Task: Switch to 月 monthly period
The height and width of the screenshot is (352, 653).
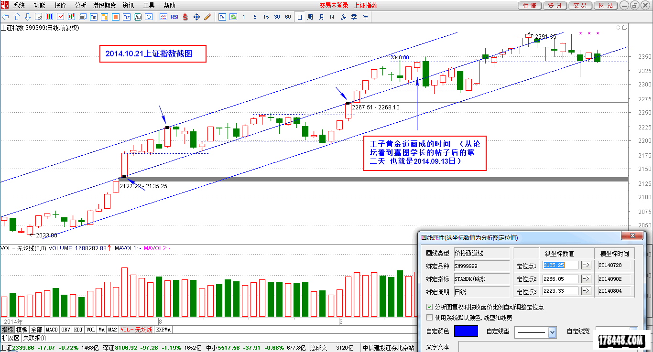Action: coord(321,17)
